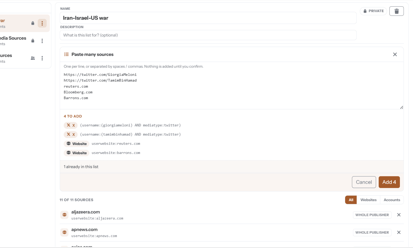
Task: Click the apnews.com source title
Action: (84, 230)
